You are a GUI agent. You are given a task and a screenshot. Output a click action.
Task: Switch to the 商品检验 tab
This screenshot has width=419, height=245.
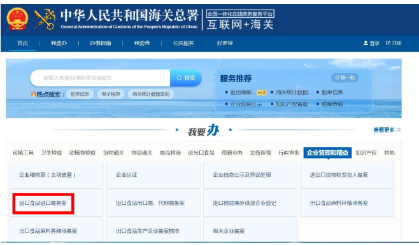pyautogui.click(x=170, y=153)
